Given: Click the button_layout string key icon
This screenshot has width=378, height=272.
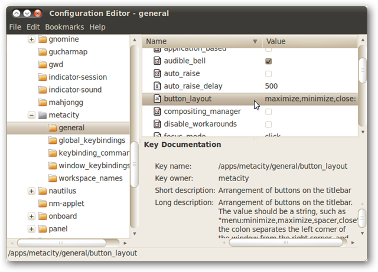Looking at the screenshot, I should click(157, 99).
